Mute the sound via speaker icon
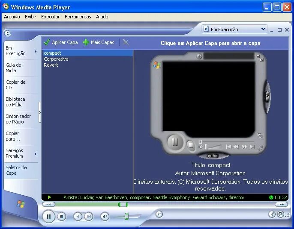Viewport: 294px width, 229px height. pyautogui.click(x=105, y=217)
